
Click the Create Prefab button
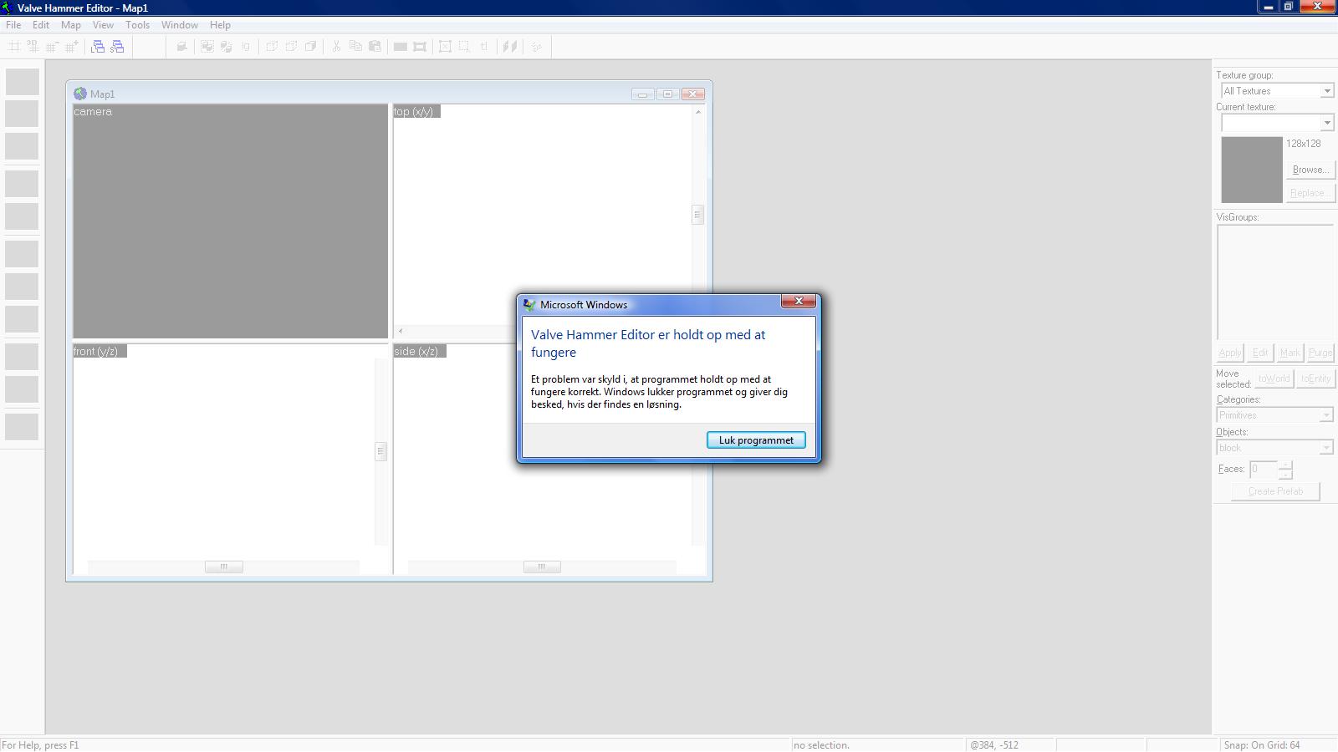[1275, 491]
